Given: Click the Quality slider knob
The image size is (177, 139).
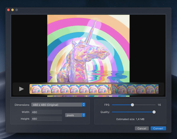Looking at the screenshot, I should click(x=154, y=112).
